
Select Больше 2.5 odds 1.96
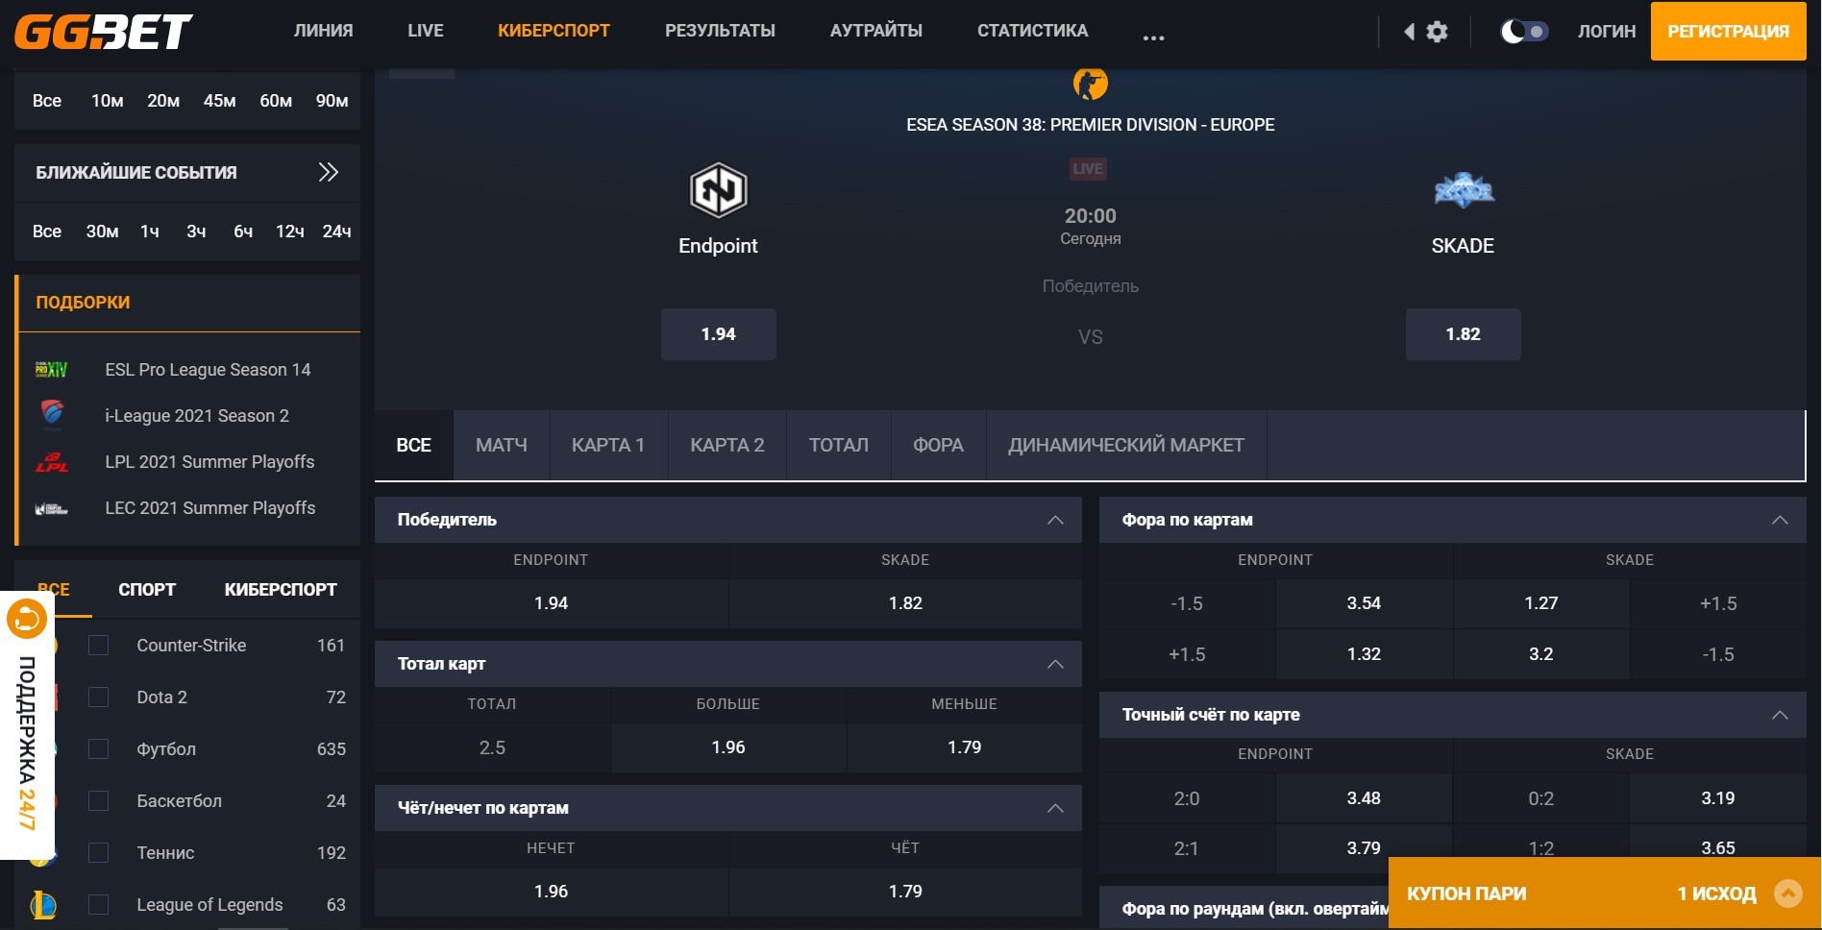(728, 747)
